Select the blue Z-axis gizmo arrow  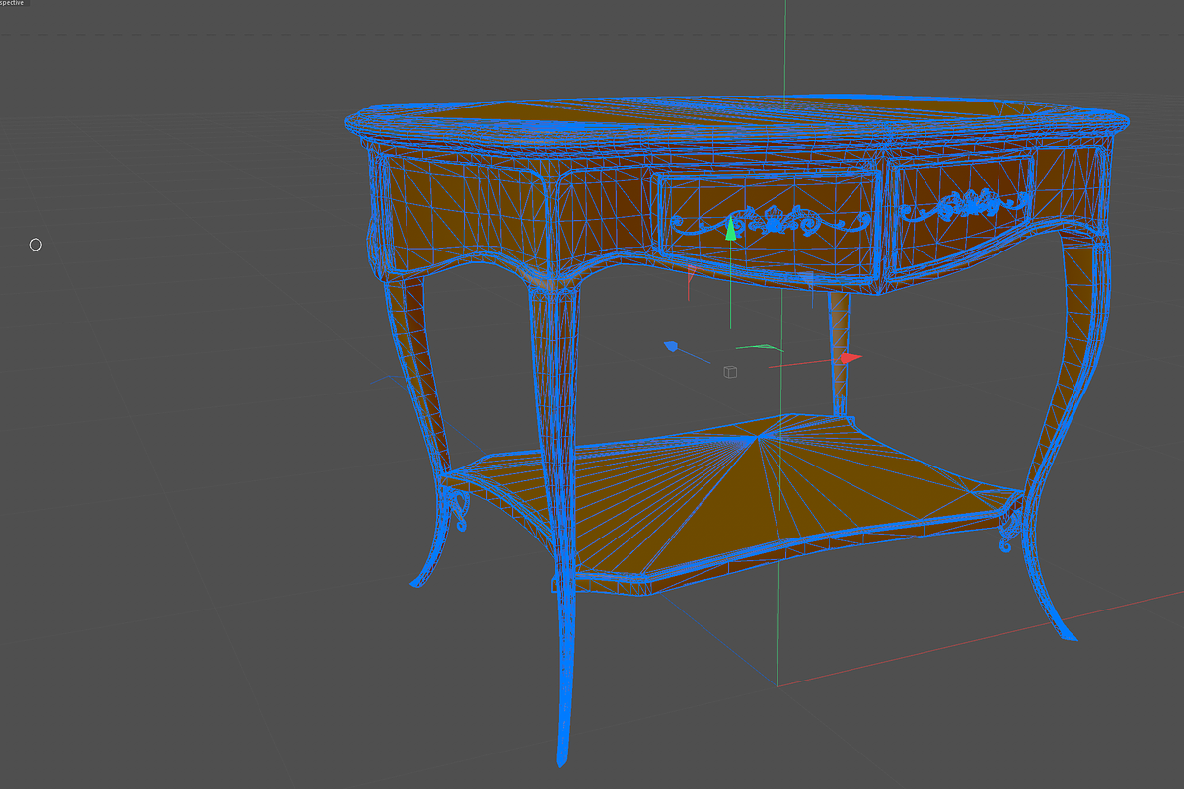[672, 346]
